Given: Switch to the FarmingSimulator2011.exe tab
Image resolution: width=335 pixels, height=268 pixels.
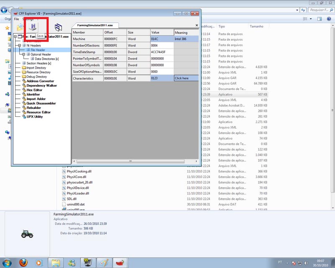Looking at the screenshot, I should tap(95, 25).
